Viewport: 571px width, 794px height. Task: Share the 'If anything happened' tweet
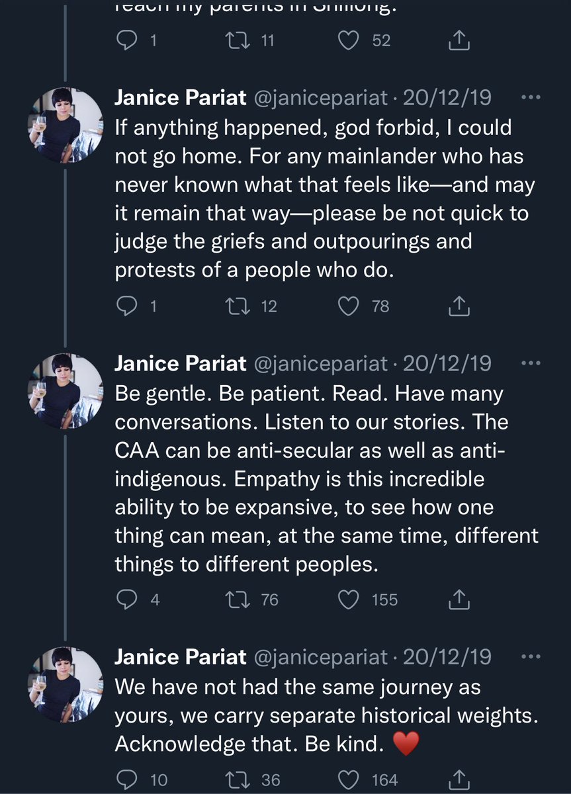click(x=459, y=306)
